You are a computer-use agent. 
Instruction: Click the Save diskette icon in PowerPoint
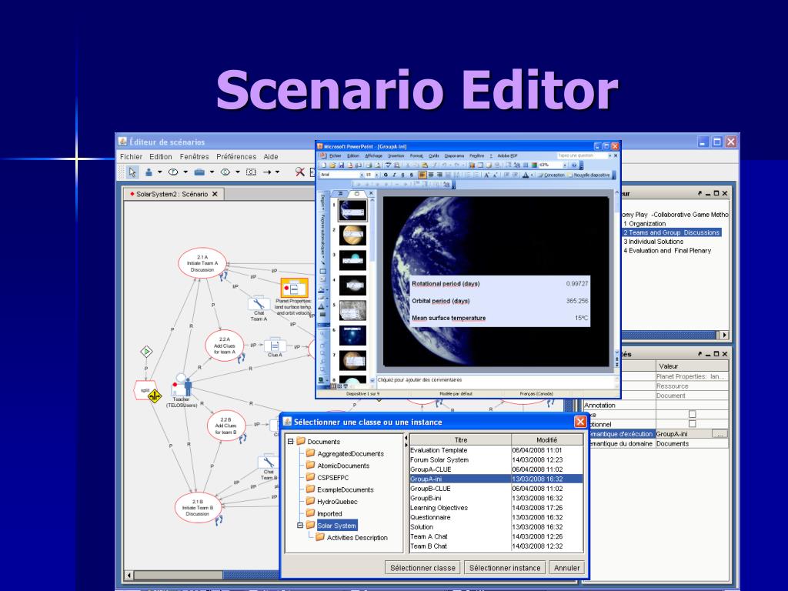point(341,165)
